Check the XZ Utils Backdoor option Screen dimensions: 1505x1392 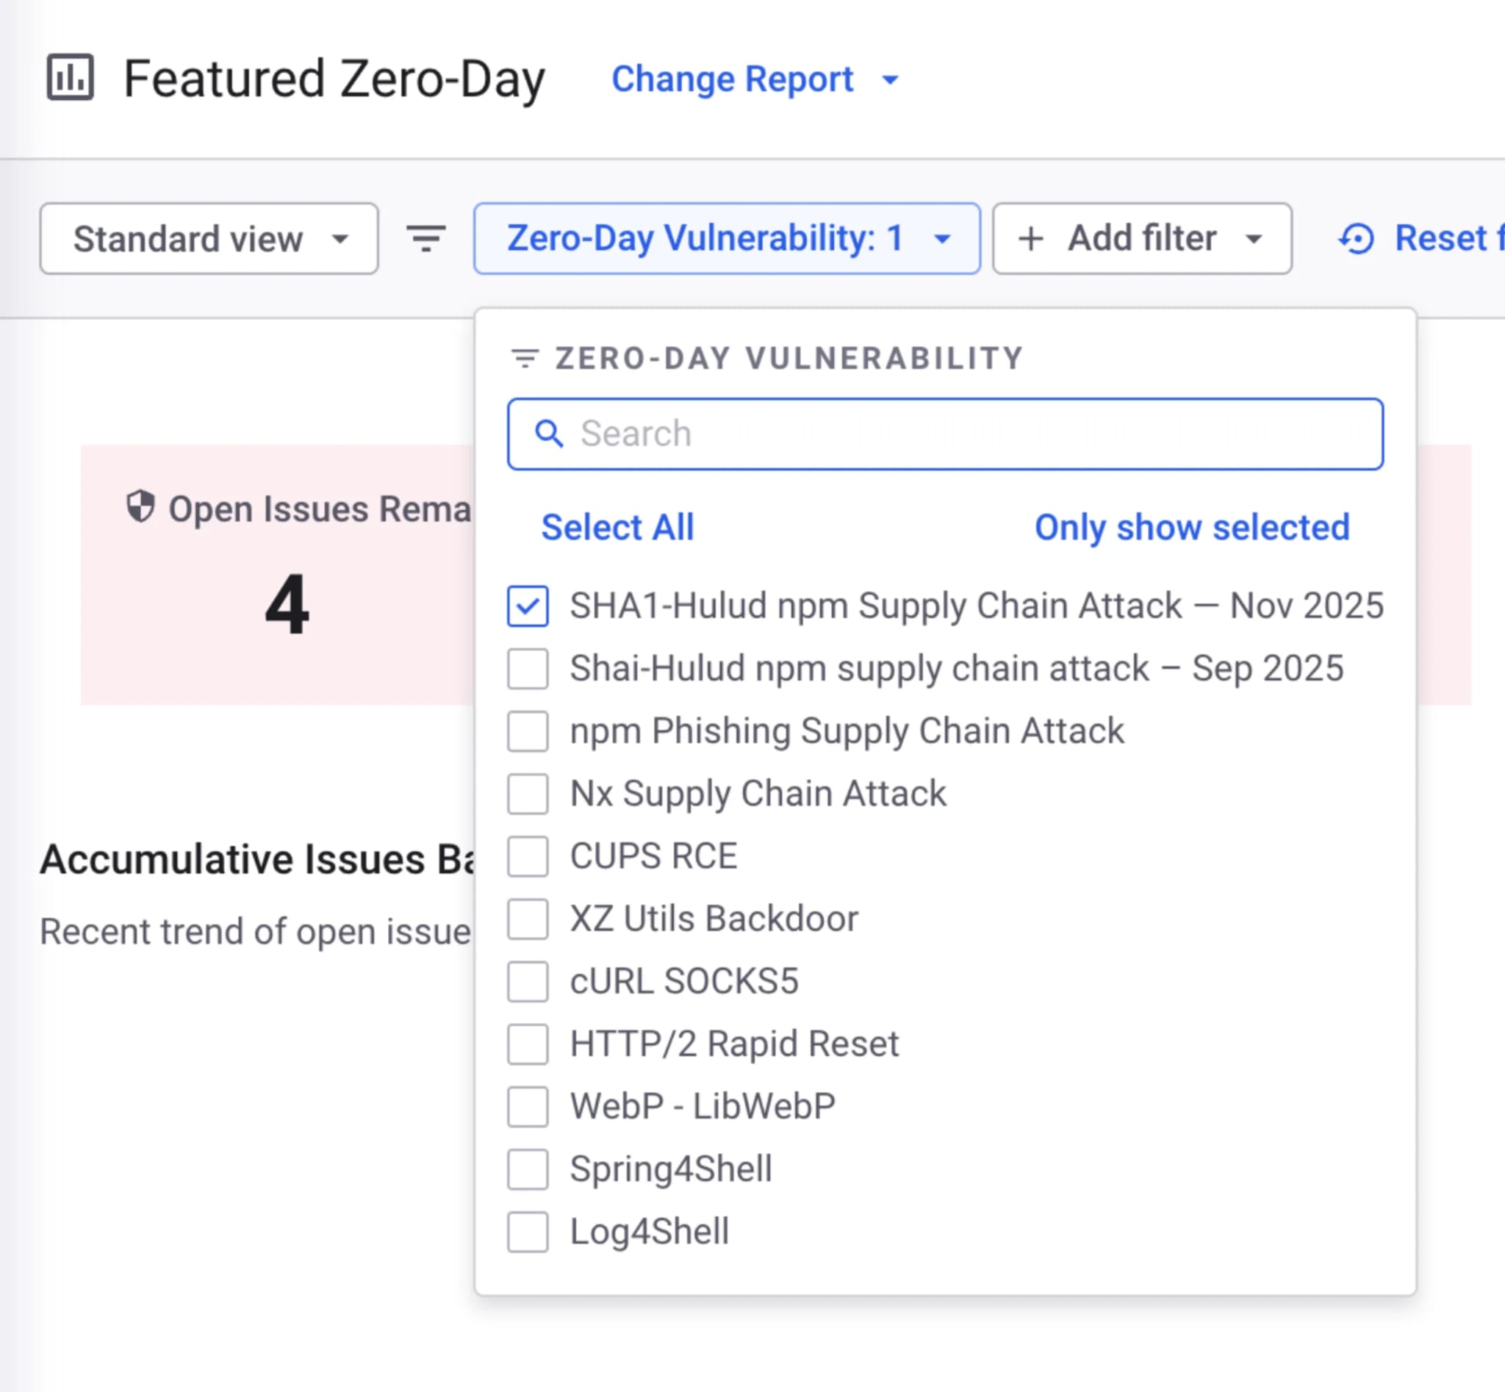coord(528,919)
